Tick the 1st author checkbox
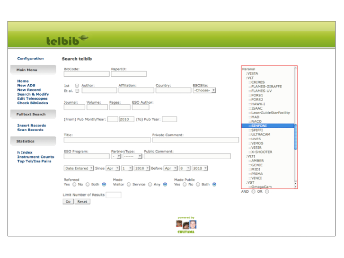 pos(77,85)
